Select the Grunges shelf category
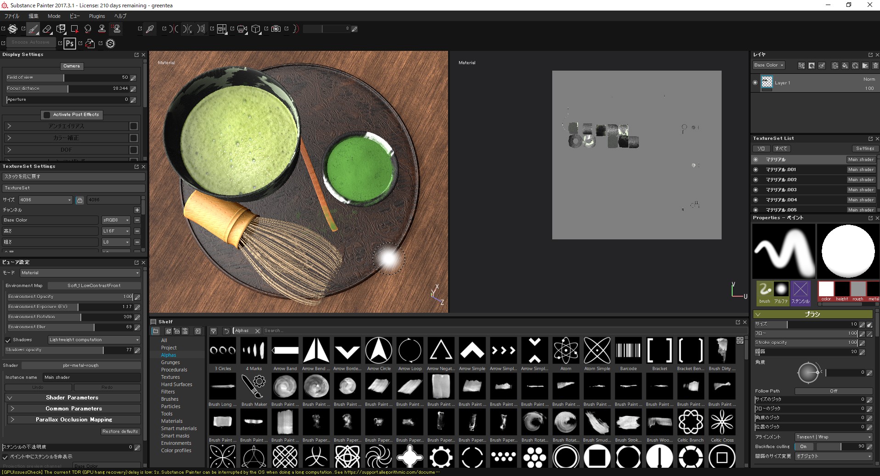Image resolution: width=880 pixels, height=476 pixels. click(x=170, y=362)
